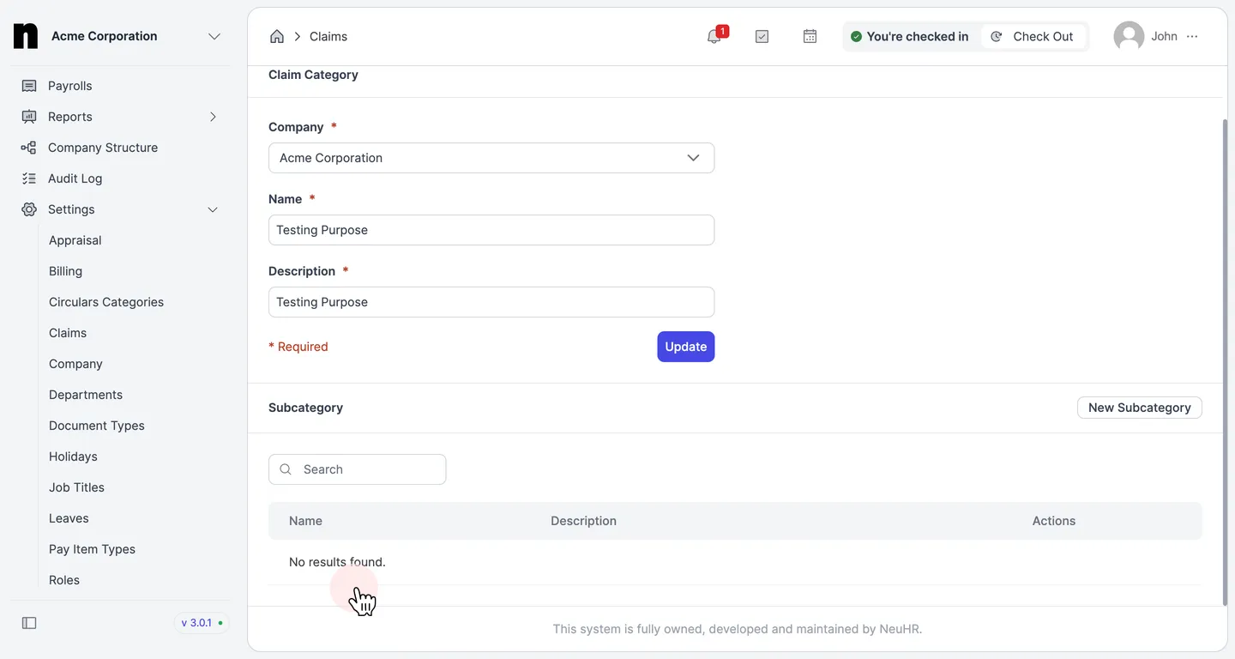The height and width of the screenshot is (659, 1235).
Task: Open the Company dropdown showing Acme Corporation
Action: coord(491,158)
